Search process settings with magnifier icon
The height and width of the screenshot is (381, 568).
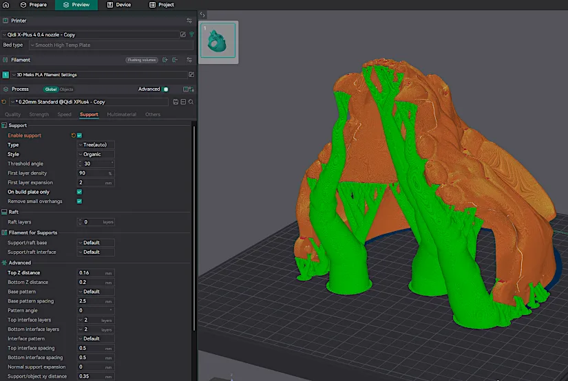191,102
